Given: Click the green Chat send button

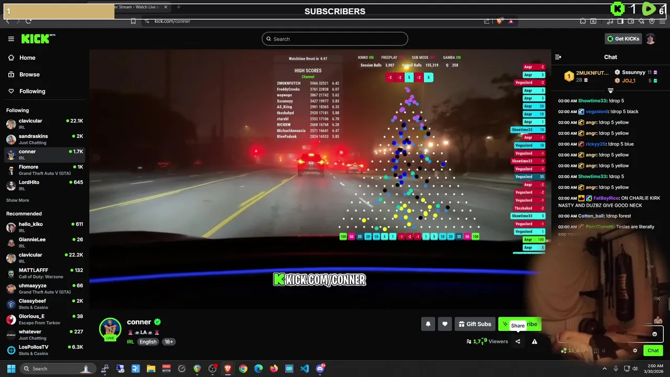Looking at the screenshot, I should pyautogui.click(x=653, y=351).
